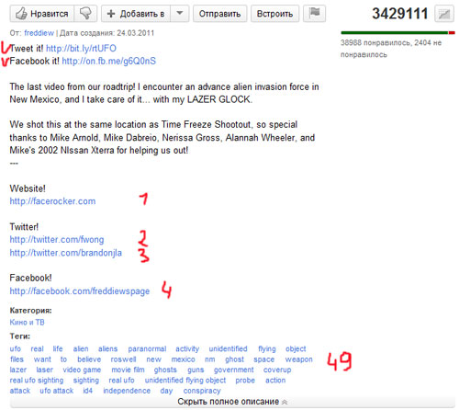Click the Нравится thumbs-up button
Image resolution: width=459 pixels, height=410 pixels.
[x=42, y=14]
